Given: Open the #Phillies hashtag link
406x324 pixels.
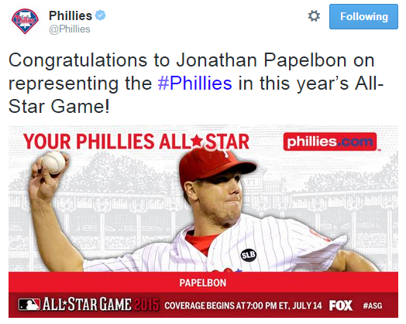Looking at the screenshot, I should [194, 84].
